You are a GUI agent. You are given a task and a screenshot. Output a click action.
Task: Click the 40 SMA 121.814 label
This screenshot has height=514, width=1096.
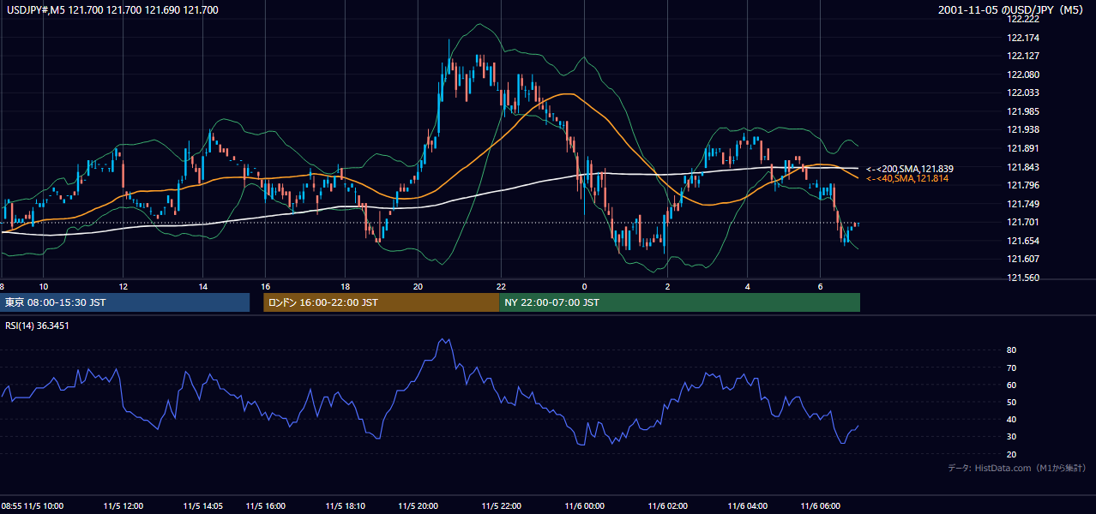click(907, 178)
